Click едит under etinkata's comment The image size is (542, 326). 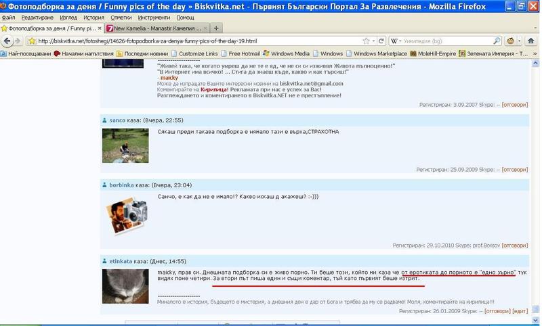coord(520,311)
